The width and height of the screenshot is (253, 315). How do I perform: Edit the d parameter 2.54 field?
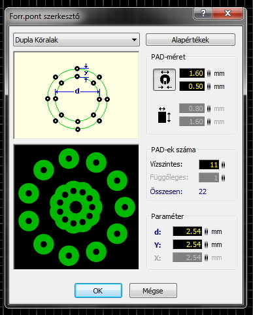(188, 231)
